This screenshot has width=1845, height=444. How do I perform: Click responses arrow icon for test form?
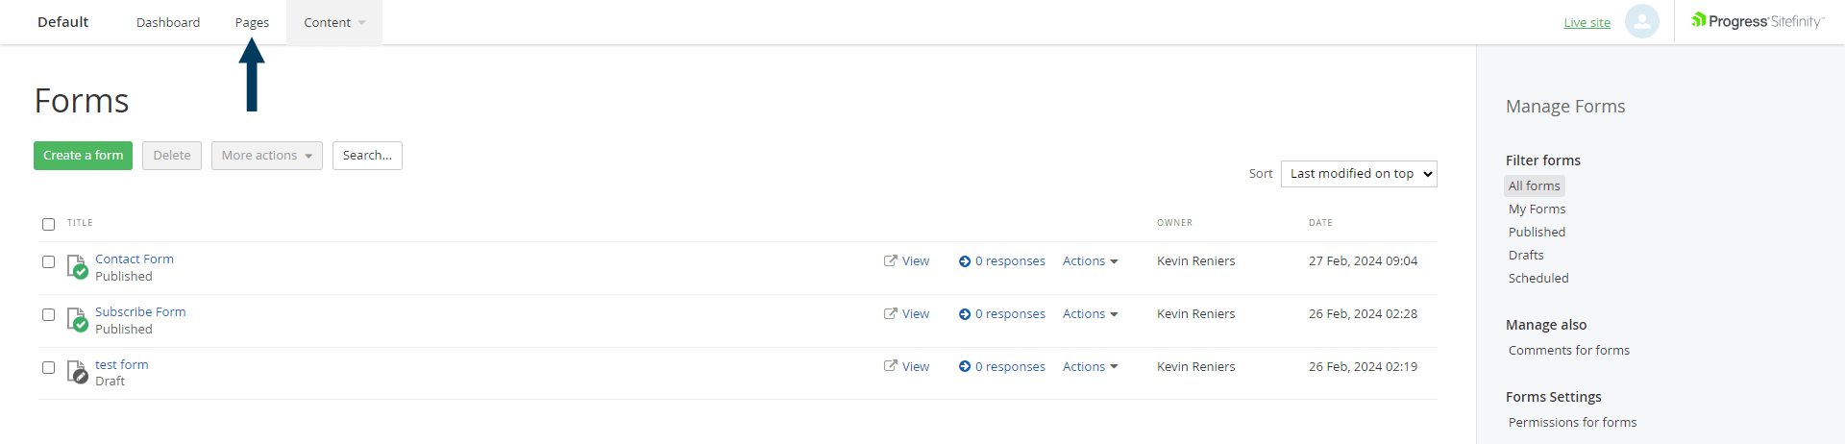coord(965,367)
